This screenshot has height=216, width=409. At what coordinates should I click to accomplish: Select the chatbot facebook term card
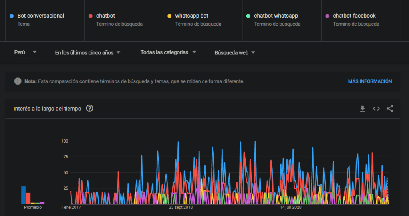click(361, 20)
